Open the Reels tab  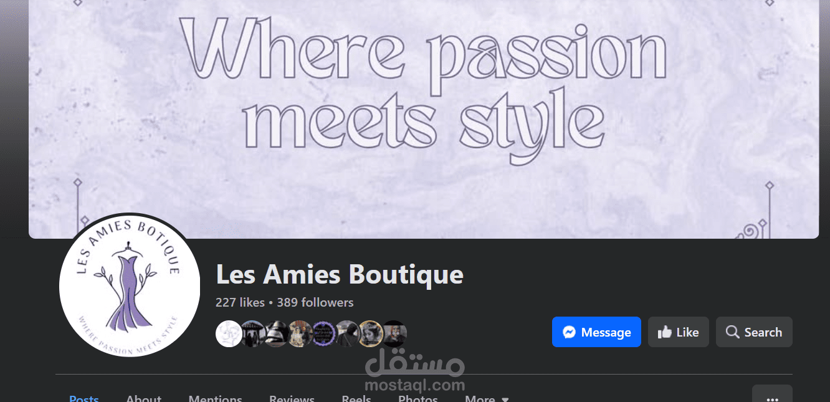tap(356, 398)
